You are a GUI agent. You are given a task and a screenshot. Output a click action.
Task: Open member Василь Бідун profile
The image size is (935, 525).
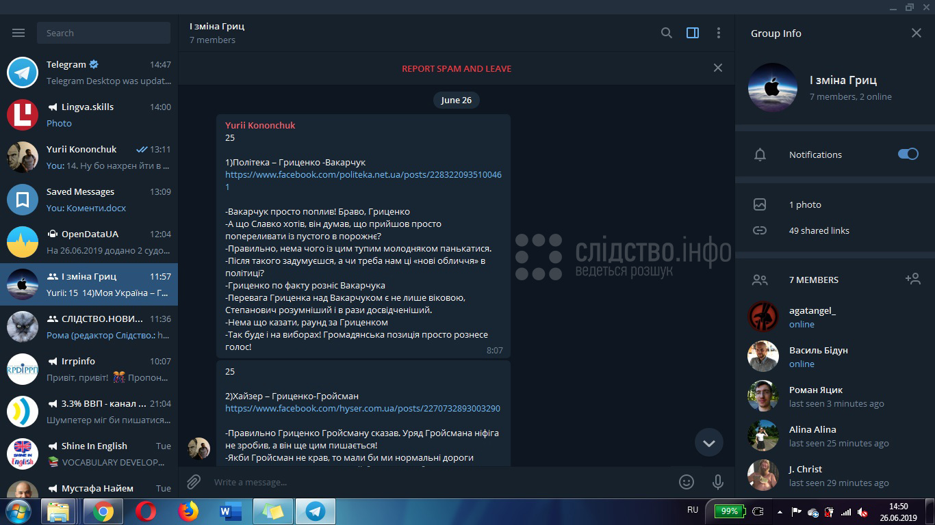pyautogui.click(x=835, y=356)
